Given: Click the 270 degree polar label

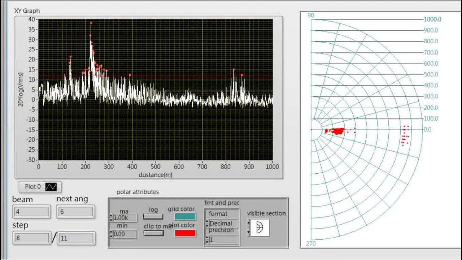Looking at the screenshot, I should (311, 244).
